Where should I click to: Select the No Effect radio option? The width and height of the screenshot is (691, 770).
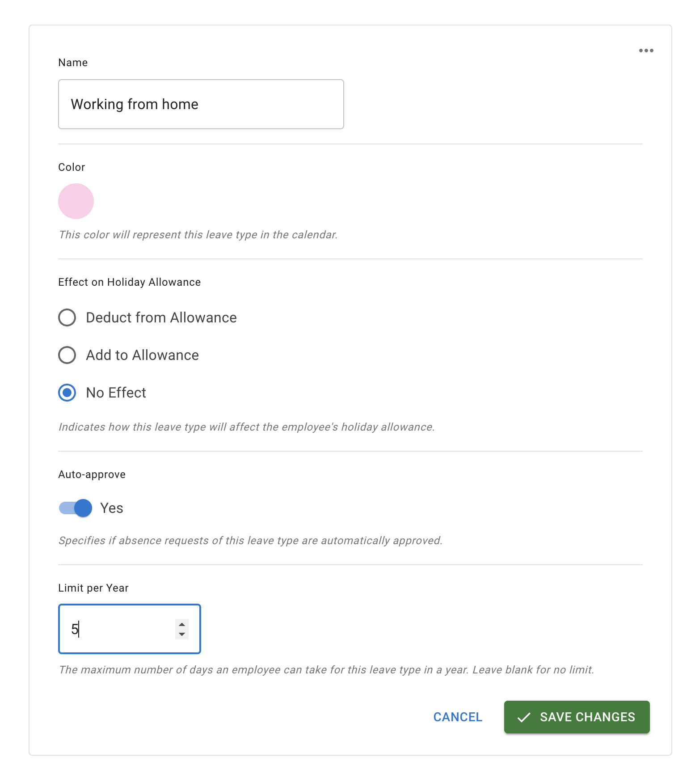pos(67,393)
